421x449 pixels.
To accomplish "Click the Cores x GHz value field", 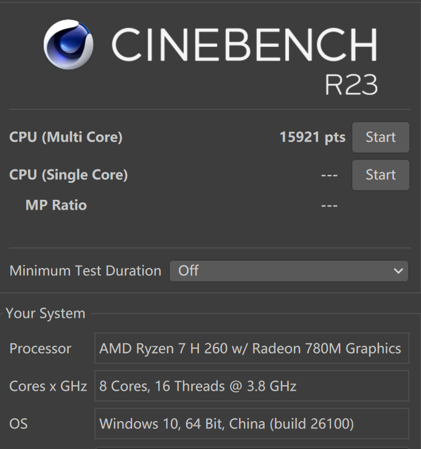I will coord(251,386).
